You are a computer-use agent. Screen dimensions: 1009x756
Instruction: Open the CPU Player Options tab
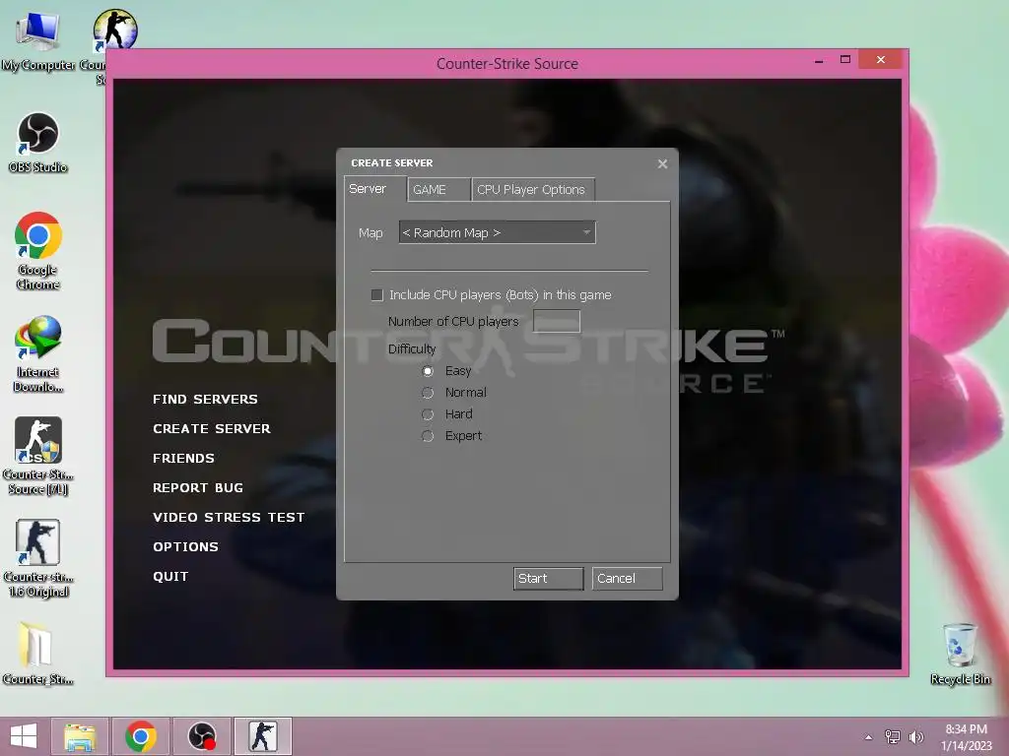(x=532, y=190)
